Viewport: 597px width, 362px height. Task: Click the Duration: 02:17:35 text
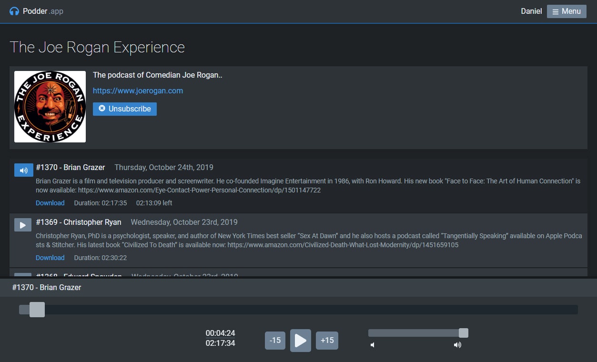[101, 203]
